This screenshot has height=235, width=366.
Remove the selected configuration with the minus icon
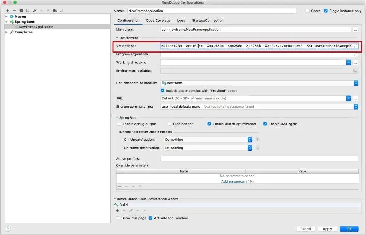click(14, 11)
